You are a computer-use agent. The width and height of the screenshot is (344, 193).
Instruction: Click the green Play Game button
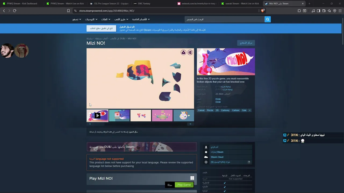184,185
